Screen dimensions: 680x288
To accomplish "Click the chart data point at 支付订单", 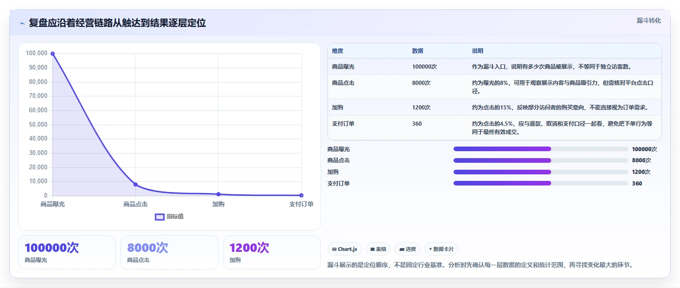I will (x=301, y=195).
